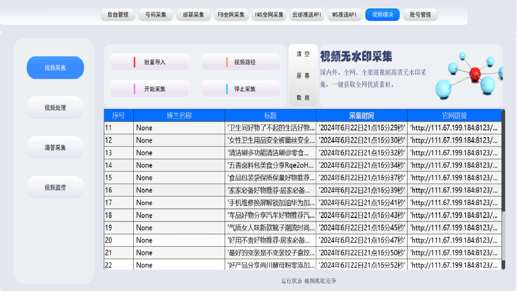Viewport: 517px width, 291px height.
Task: Click 清空屏幕数据 button
Action: (x=303, y=75)
